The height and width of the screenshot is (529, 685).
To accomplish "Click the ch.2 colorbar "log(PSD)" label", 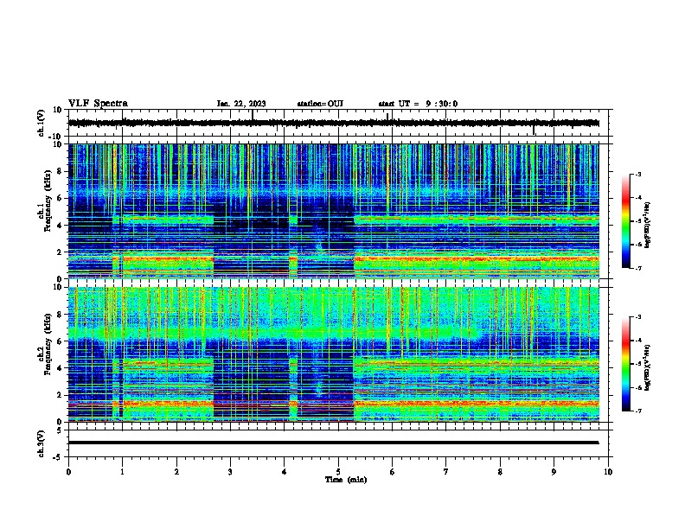I will pyautogui.click(x=647, y=367).
